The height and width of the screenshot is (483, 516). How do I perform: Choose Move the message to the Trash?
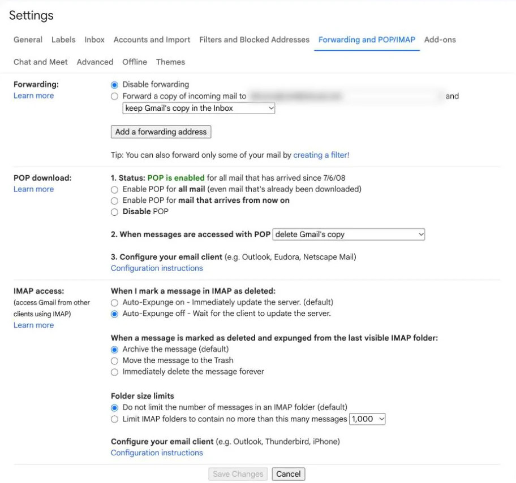coord(114,361)
